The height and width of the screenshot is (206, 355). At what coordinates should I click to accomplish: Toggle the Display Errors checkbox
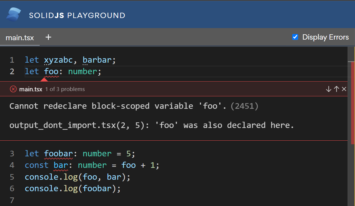tap(295, 37)
